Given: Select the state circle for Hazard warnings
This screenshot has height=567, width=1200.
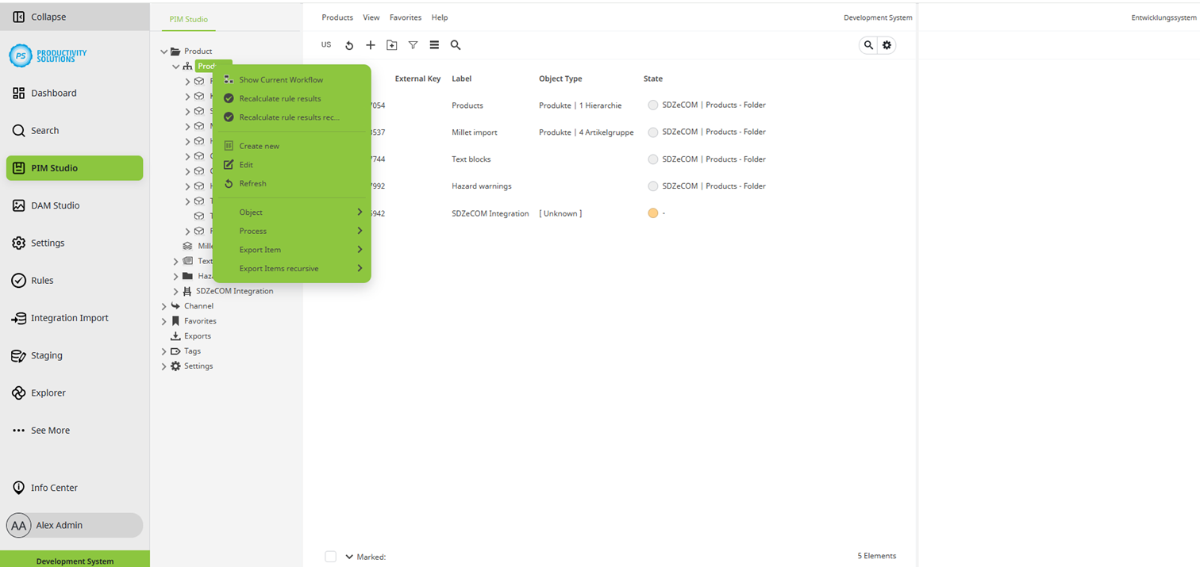Looking at the screenshot, I should point(652,186).
